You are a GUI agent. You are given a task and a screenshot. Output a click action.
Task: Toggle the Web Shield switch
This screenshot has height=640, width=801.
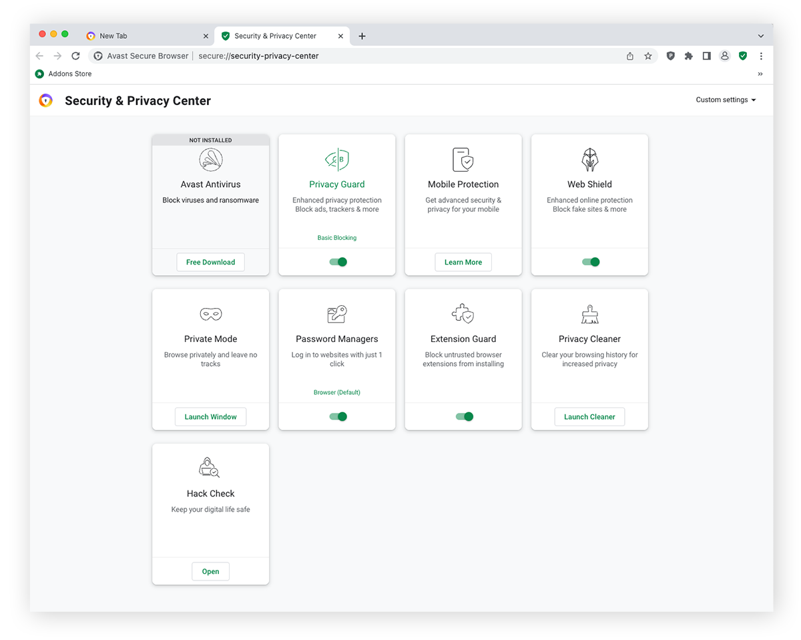pyautogui.click(x=591, y=262)
